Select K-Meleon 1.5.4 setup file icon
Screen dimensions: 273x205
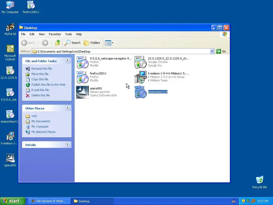point(140,77)
